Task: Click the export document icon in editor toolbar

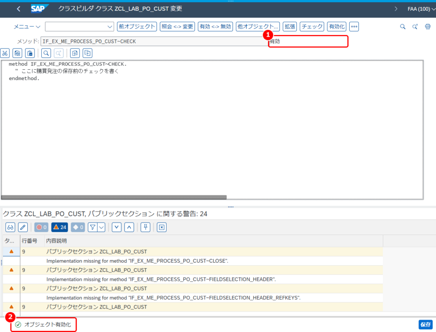Action: pyautogui.click(x=87, y=53)
